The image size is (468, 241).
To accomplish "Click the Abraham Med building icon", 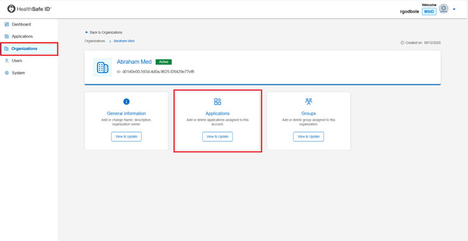I will pos(102,67).
